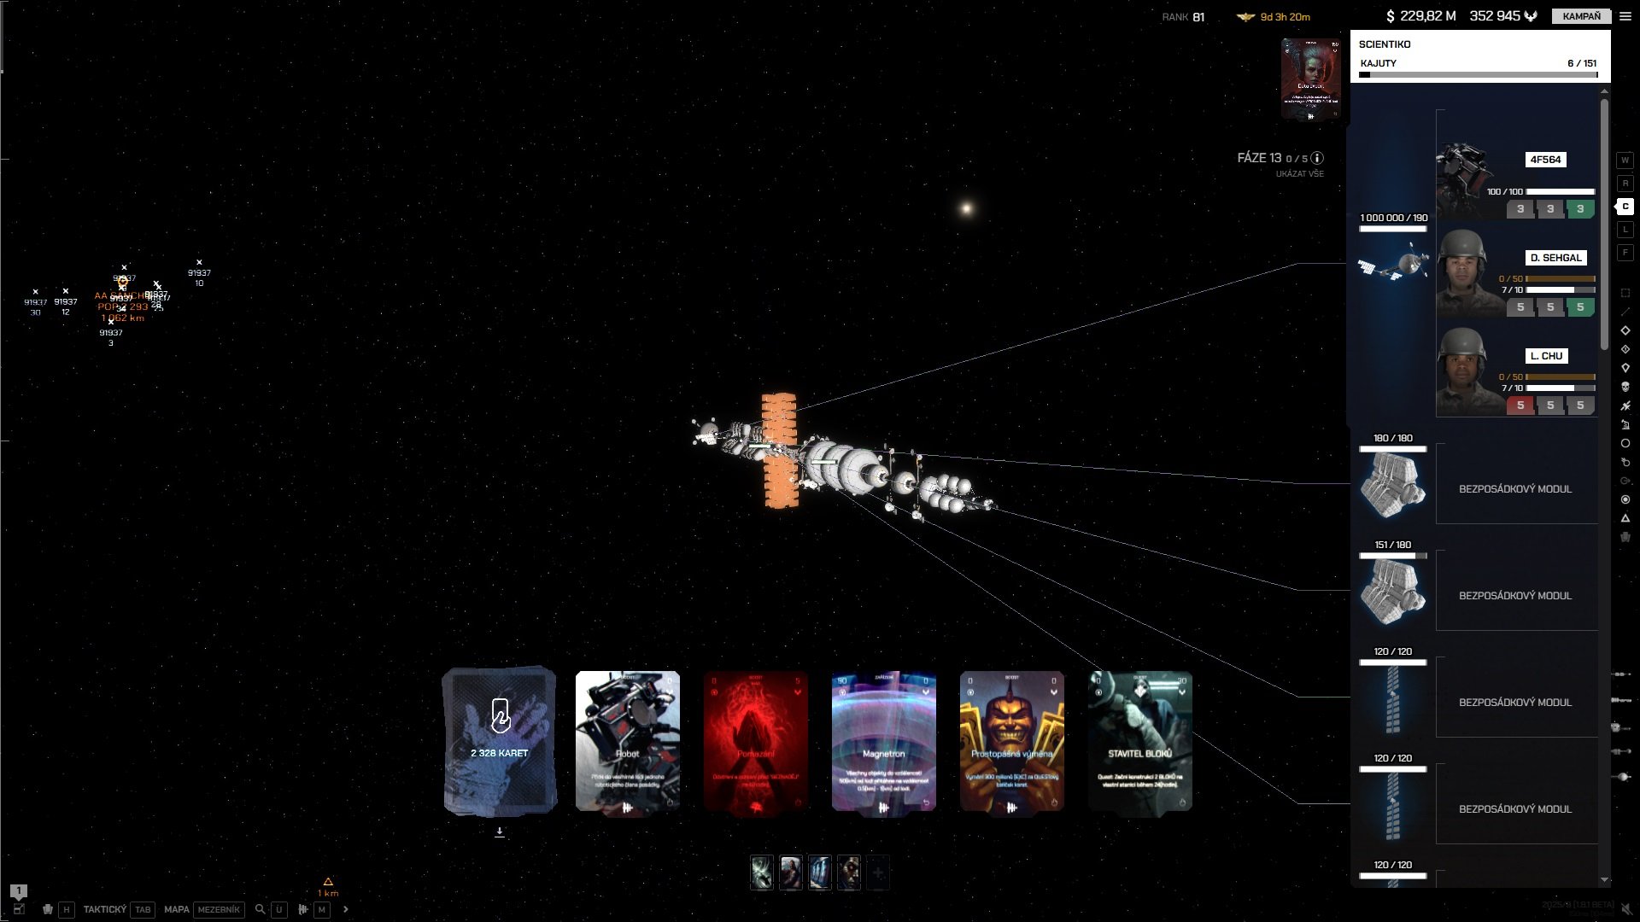This screenshot has height=922, width=1640.
Task: Expand bottom toolbar with chevron arrow
Action: (345, 909)
